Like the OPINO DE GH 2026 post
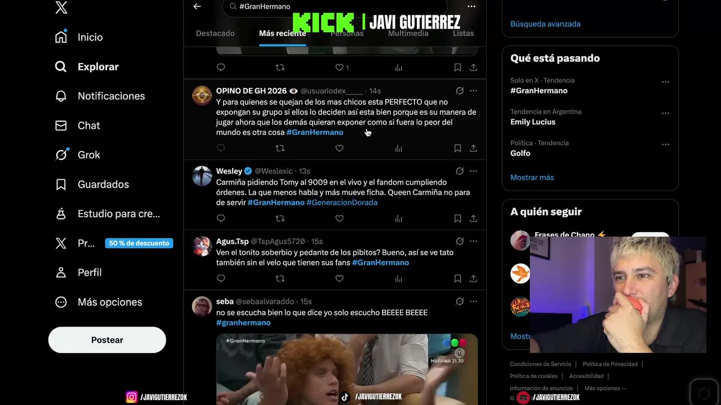Screen dimensions: 721x405 coord(339,148)
